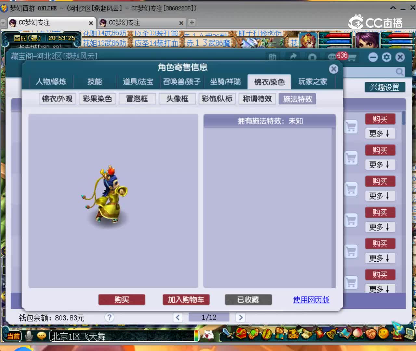The image size is (416, 351).
Task: Select the 彩饰/队标 sub-tab
Action: [x=217, y=98]
